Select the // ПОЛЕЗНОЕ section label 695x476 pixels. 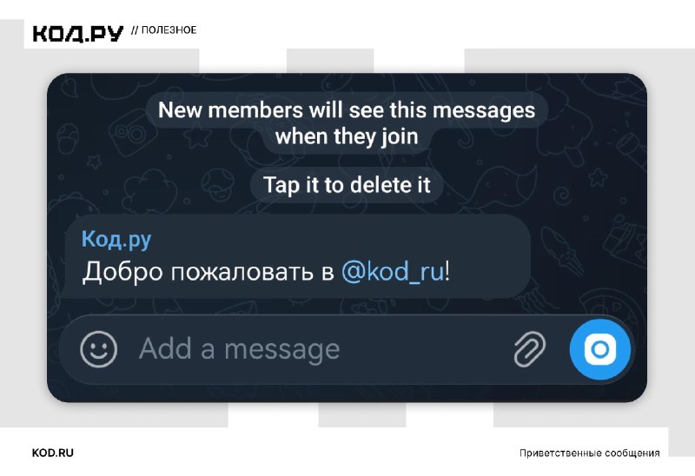[x=163, y=30]
